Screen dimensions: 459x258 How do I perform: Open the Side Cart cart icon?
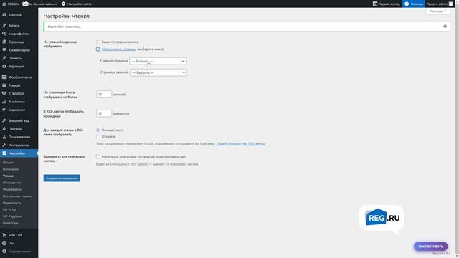[x=4, y=235]
